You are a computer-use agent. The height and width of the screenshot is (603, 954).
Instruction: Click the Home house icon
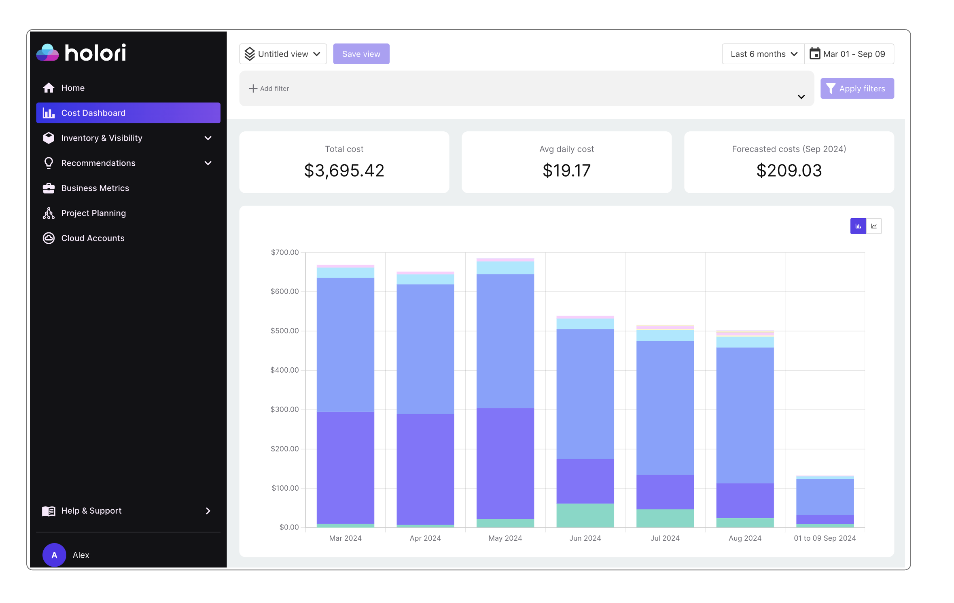tap(49, 88)
